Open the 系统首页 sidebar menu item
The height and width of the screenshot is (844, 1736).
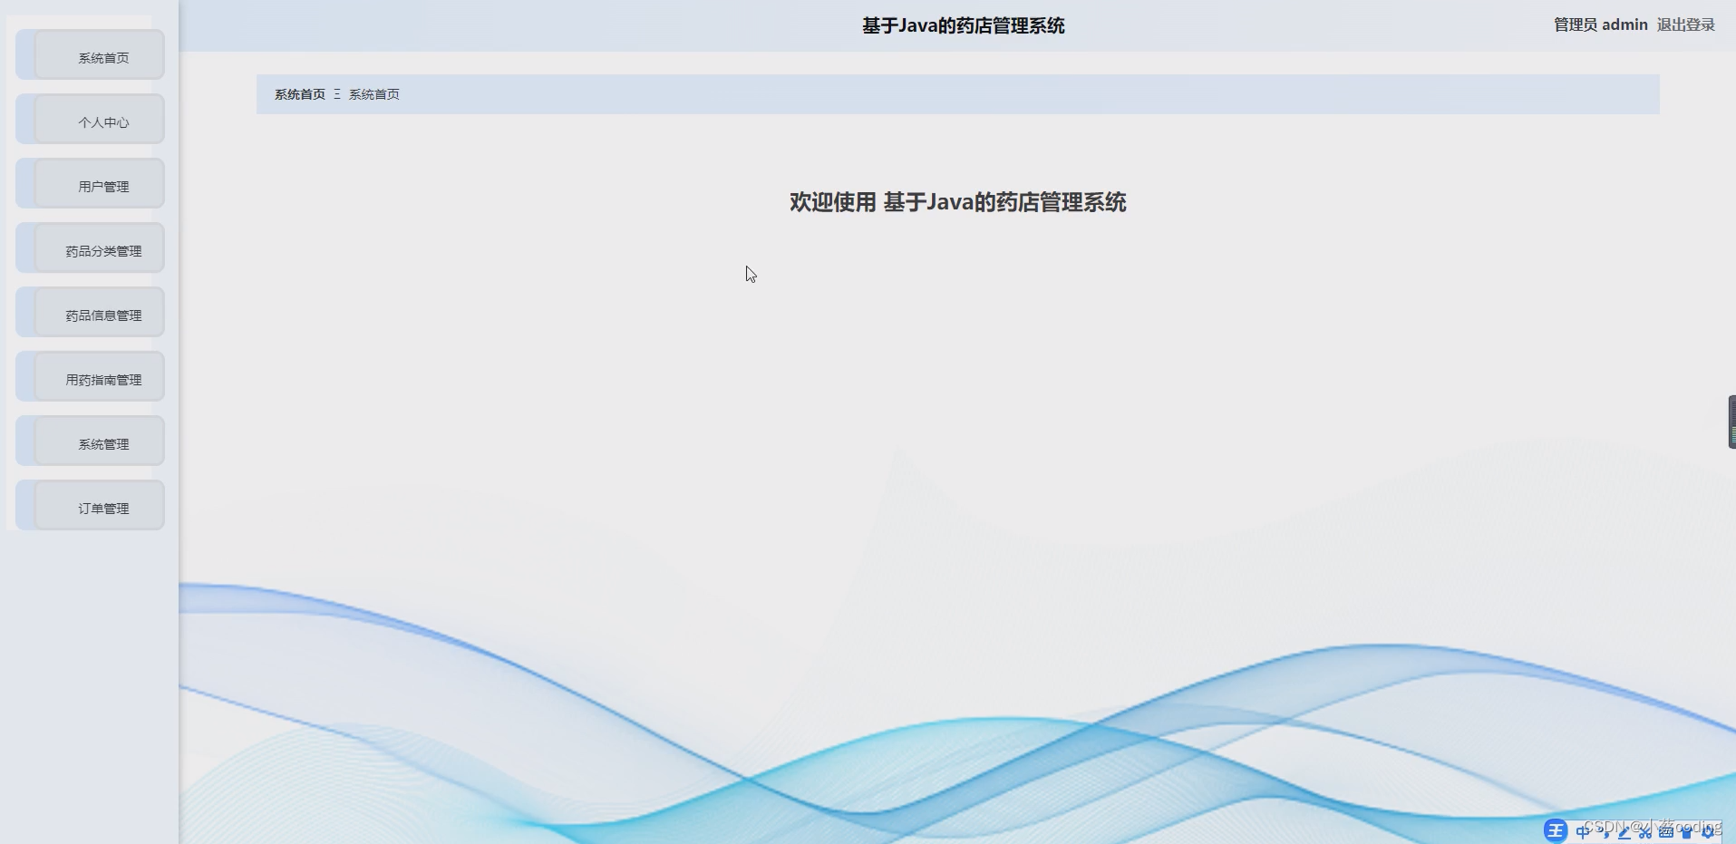90,55
